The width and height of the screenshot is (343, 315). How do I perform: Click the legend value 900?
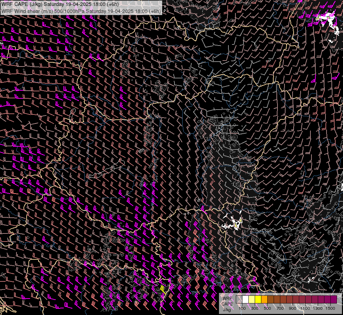pos(293,308)
